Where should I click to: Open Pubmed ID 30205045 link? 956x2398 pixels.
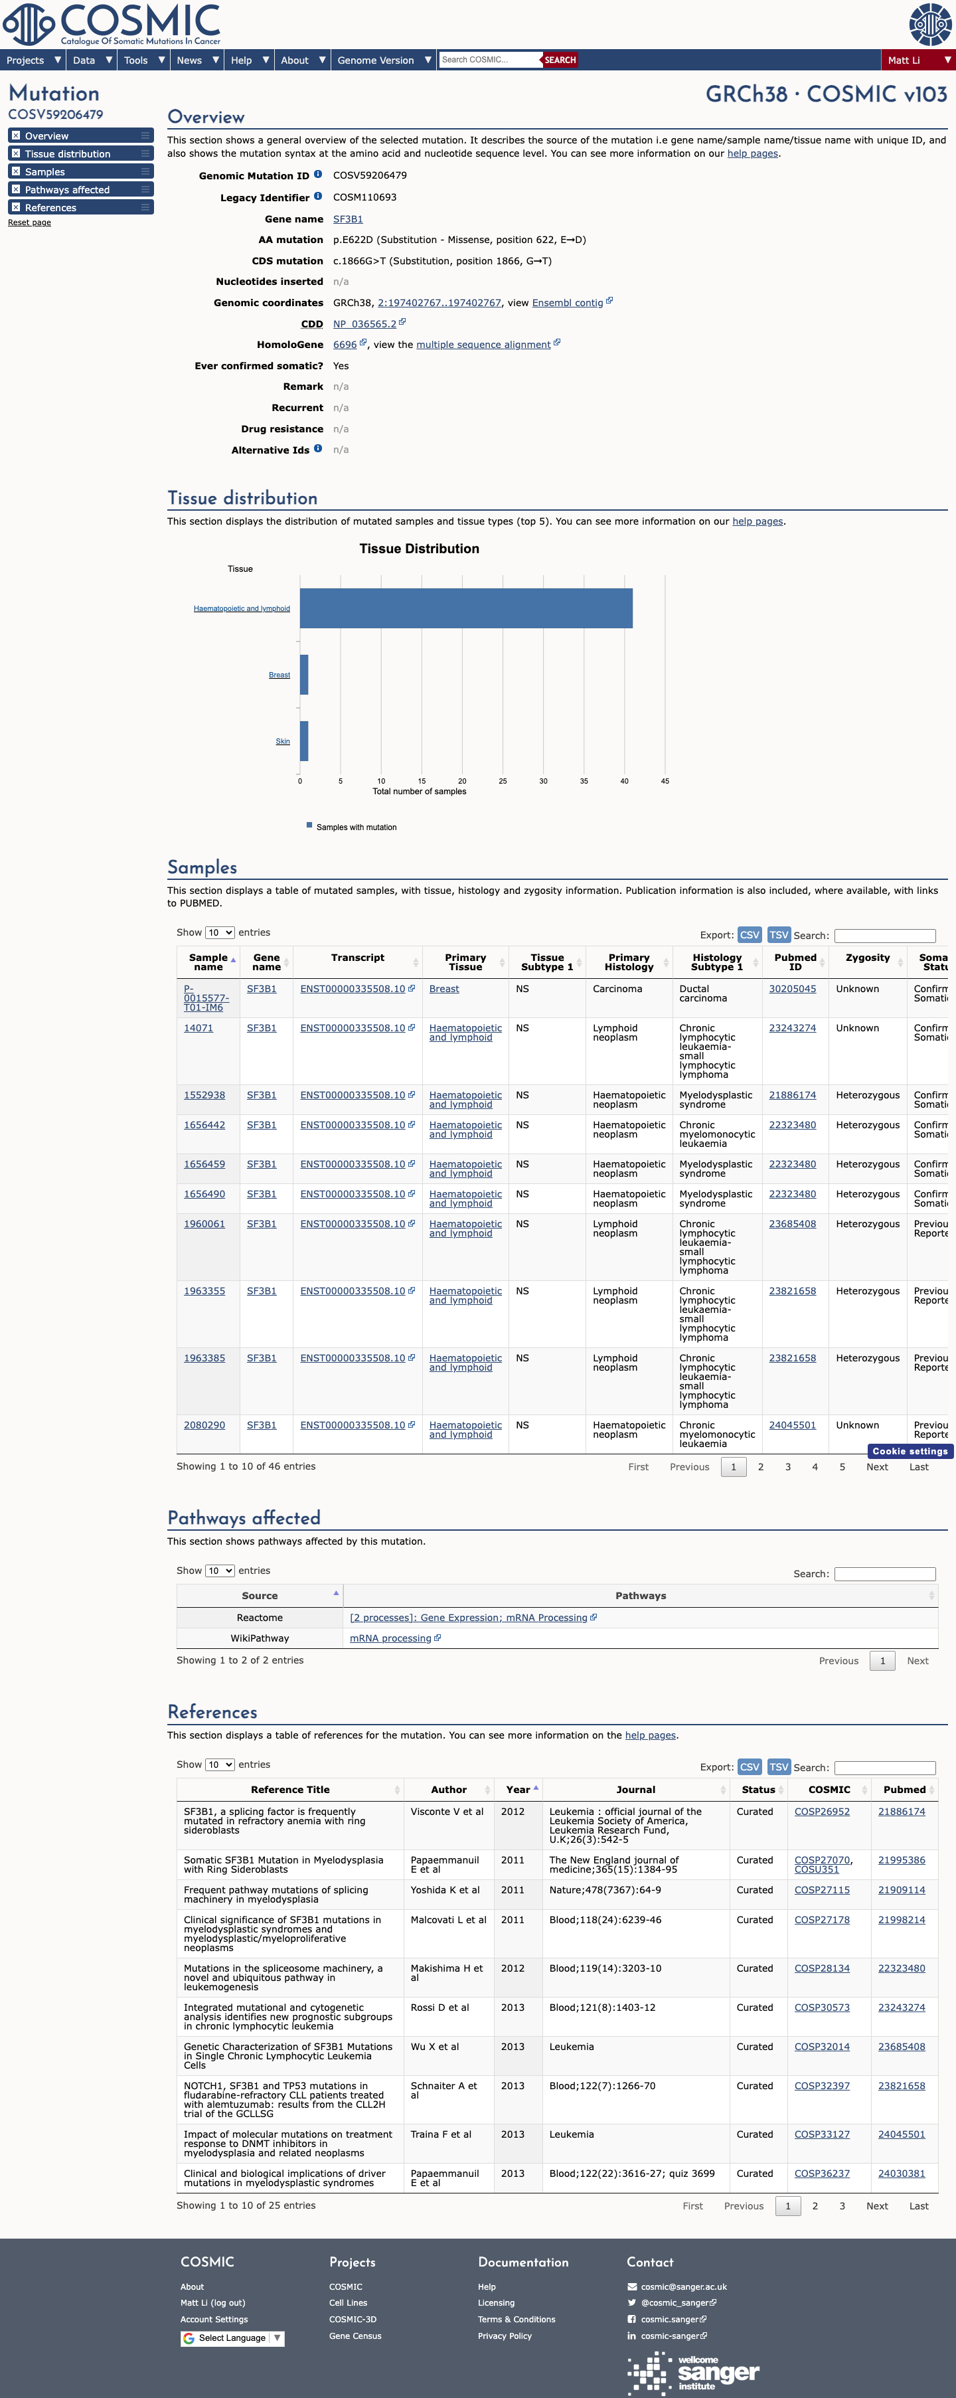(792, 989)
